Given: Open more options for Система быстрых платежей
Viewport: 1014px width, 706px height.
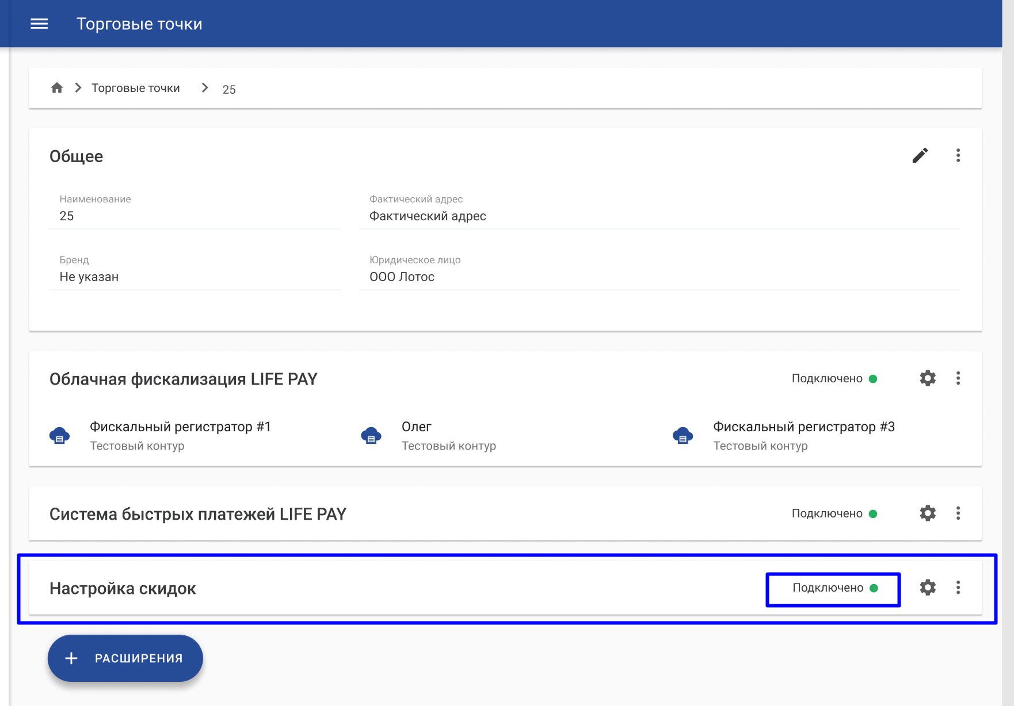Looking at the screenshot, I should pyautogui.click(x=958, y=513).
